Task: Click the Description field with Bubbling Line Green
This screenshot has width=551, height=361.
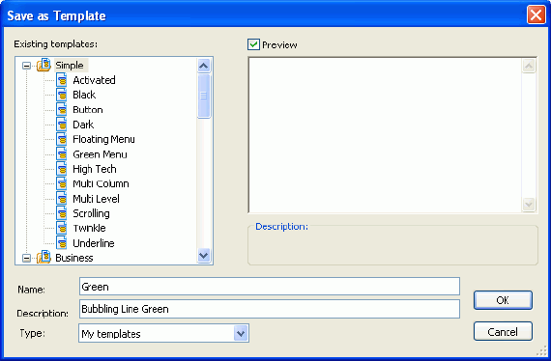Action: pyautogui.click(x=270, y=309)
